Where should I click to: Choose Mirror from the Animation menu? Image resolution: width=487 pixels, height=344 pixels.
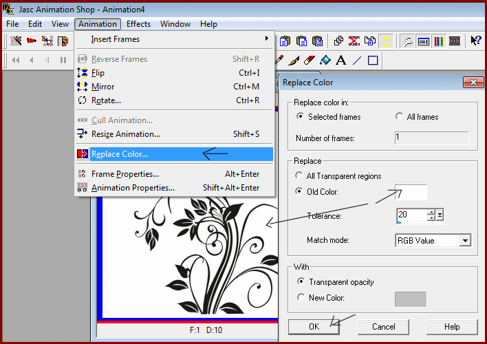pos(175,87)
